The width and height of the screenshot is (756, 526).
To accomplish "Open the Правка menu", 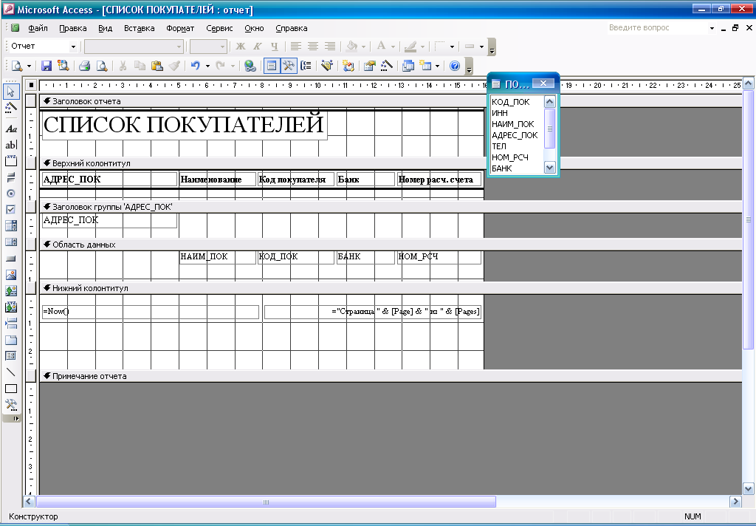I will point(73,28).
